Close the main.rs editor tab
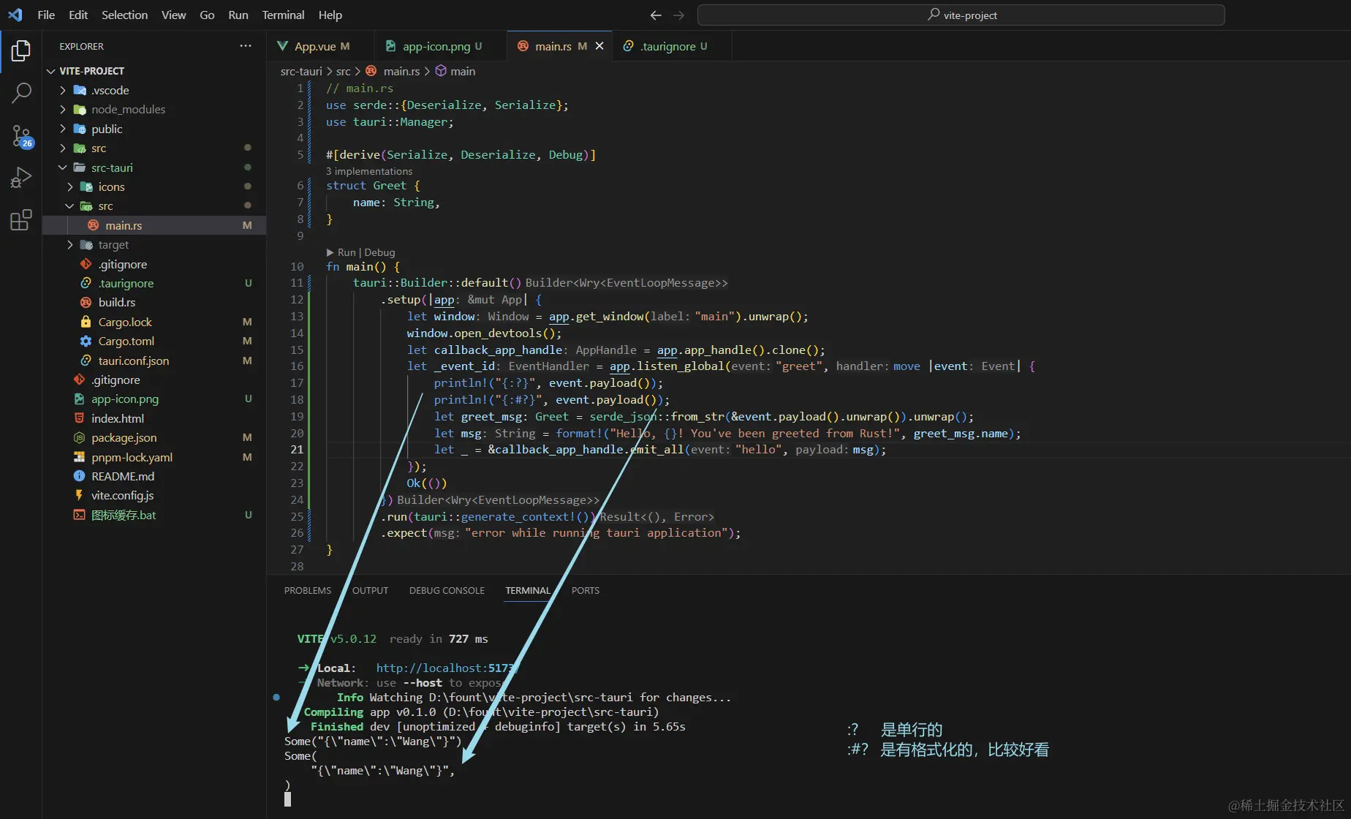 point(599,46)
